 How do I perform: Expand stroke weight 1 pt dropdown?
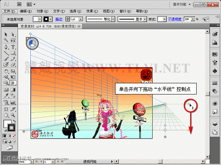coord(81,19)
